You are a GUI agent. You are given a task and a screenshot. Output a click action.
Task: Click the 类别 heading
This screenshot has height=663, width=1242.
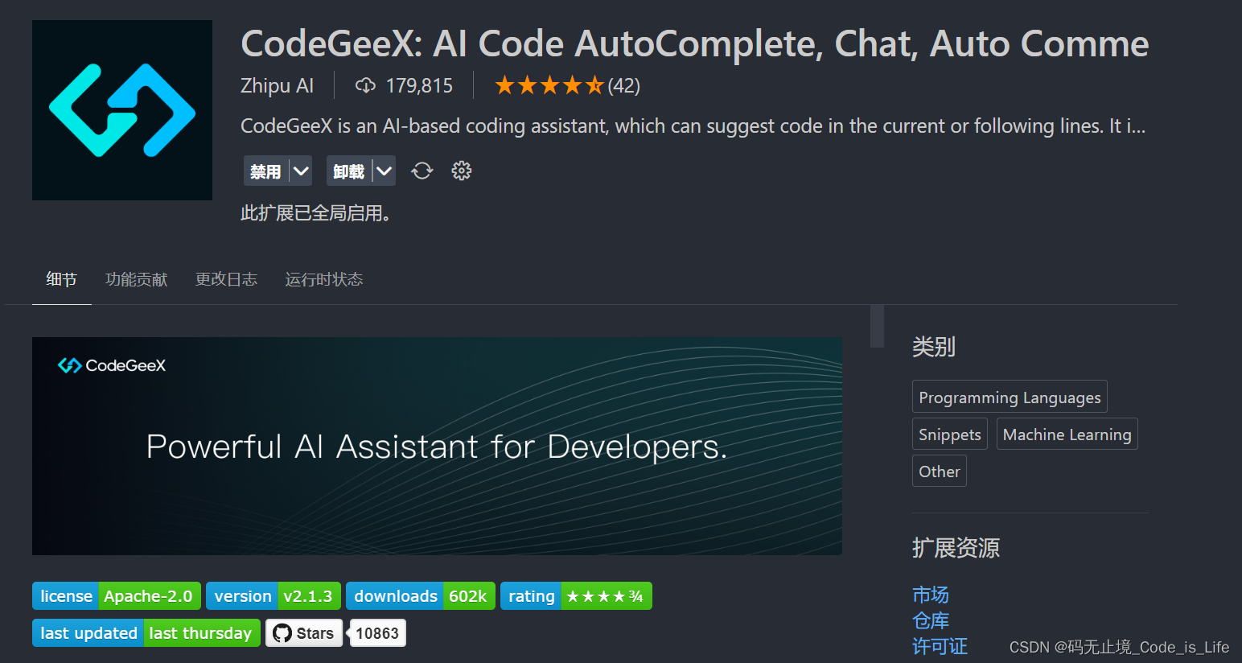934,347
